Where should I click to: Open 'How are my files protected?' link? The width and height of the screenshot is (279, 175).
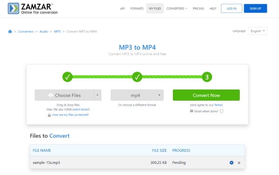(70, 115)
